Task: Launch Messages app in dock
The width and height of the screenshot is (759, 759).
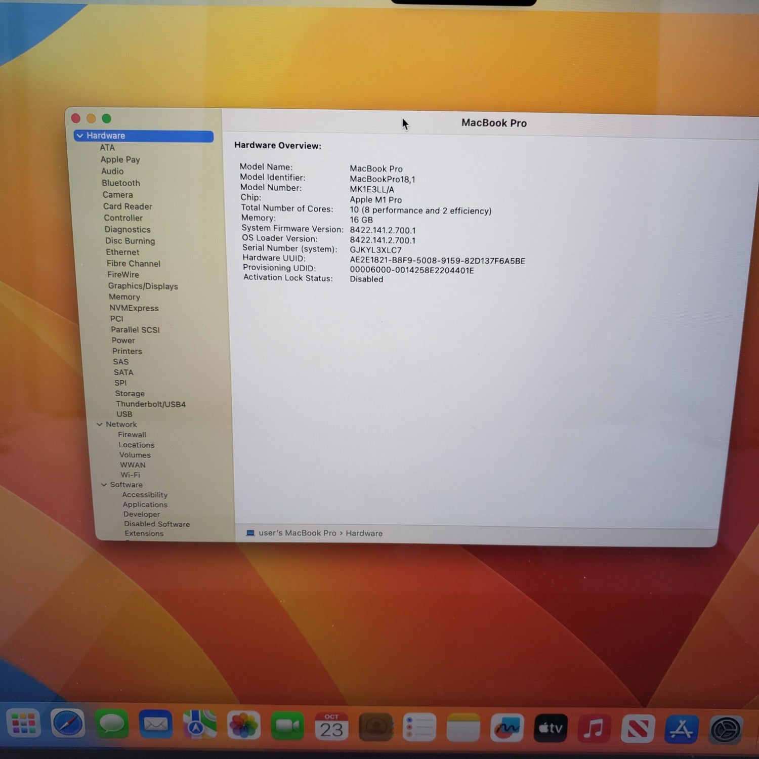Action: coord(111,726)
